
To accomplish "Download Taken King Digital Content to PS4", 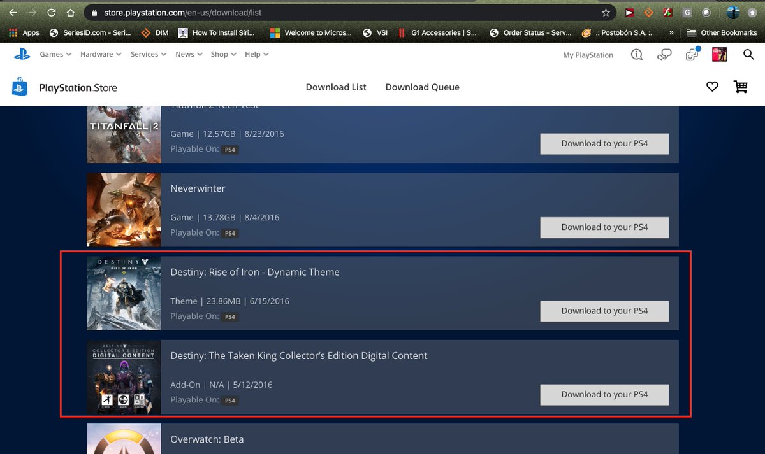I will (x=604, y=395).
